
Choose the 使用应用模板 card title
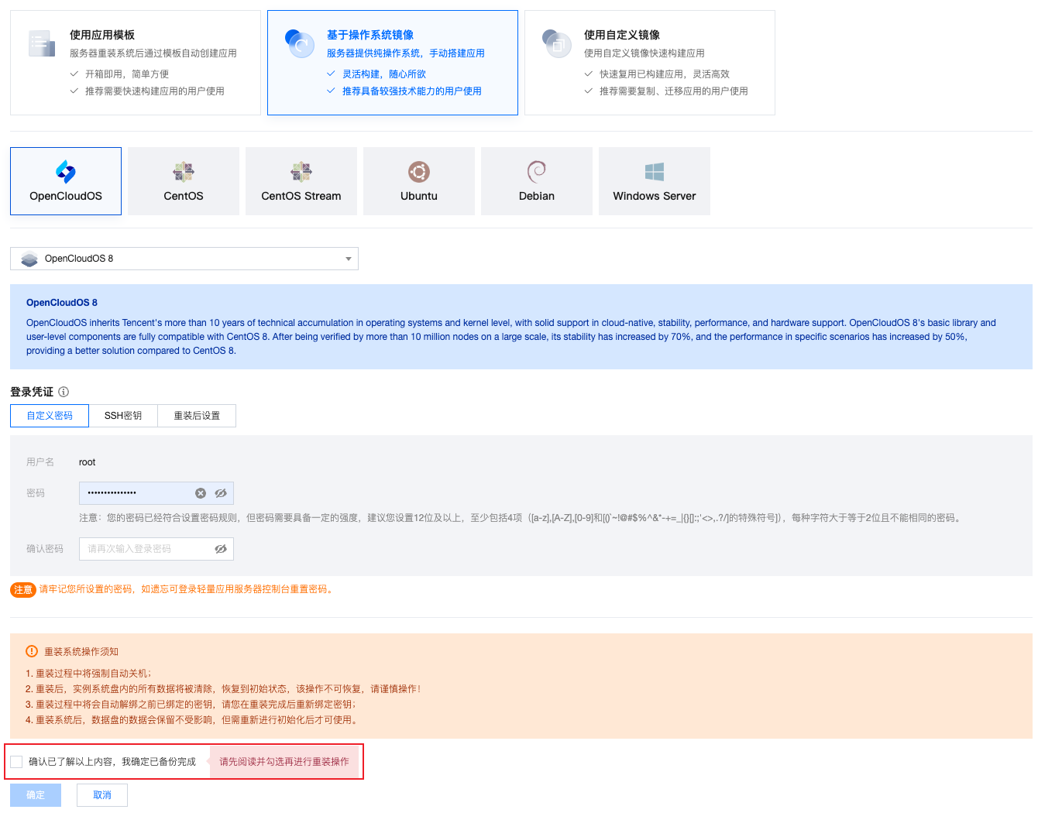(x=102, y=35)
